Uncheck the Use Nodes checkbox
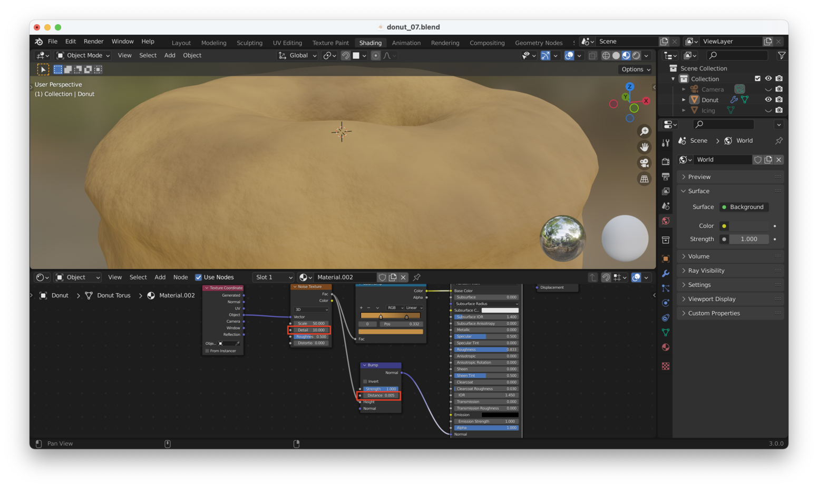The height and width of the screenshot is (488, 818). coord(199,277)
